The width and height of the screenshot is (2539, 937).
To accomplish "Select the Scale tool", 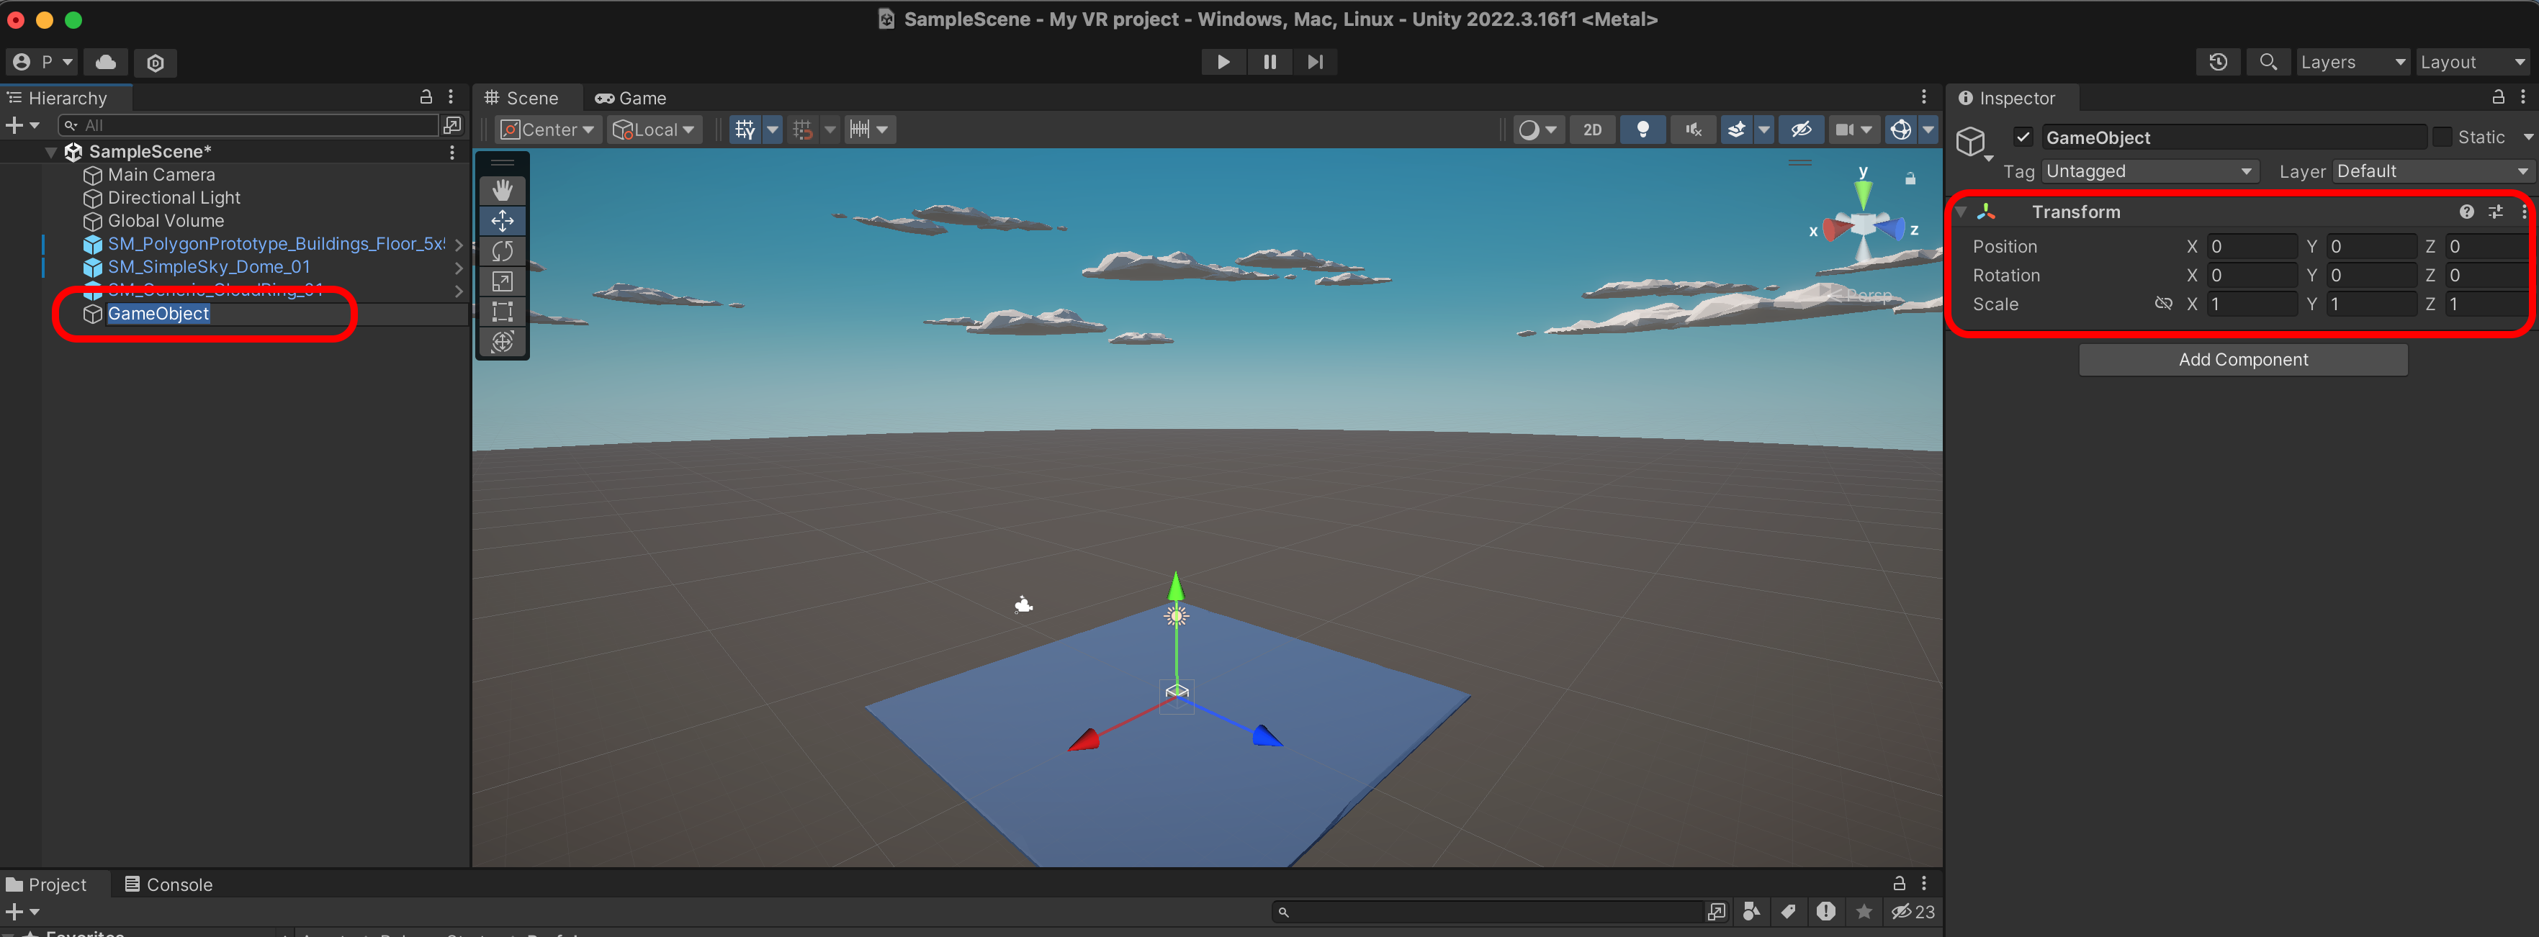I will 503,282.
